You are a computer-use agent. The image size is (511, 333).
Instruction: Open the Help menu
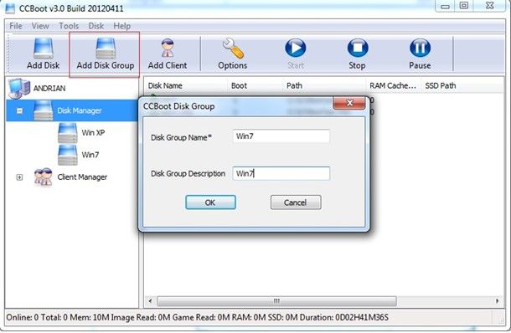click(x=121, y=26)
